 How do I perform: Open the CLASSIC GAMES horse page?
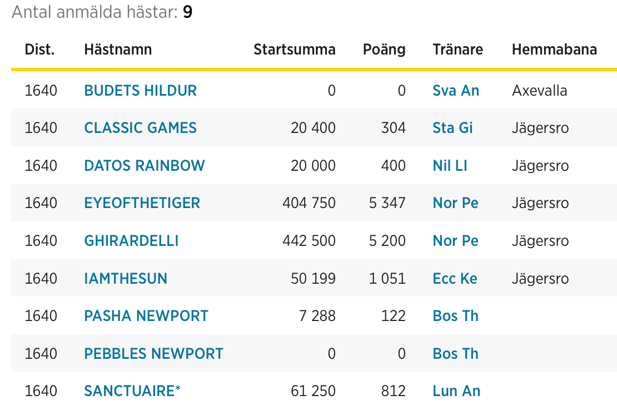(140, 128)
